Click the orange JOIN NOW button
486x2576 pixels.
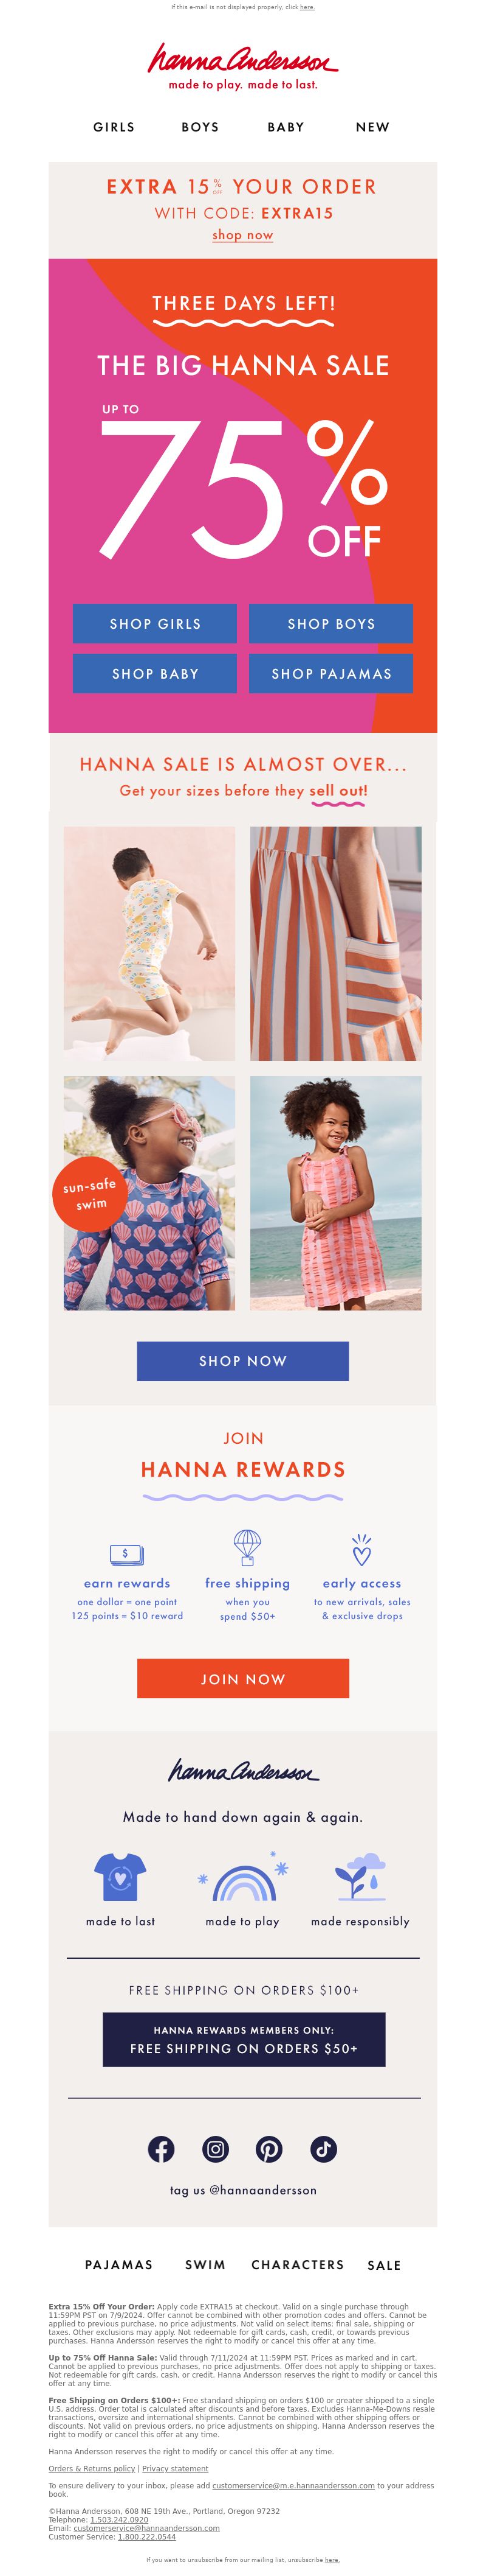[x=242, y=1678]
